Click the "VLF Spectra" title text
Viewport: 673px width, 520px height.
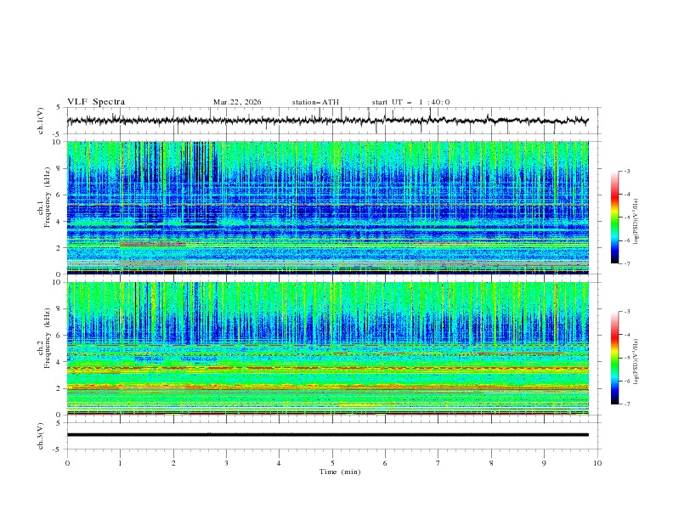(x=96, y=102)
